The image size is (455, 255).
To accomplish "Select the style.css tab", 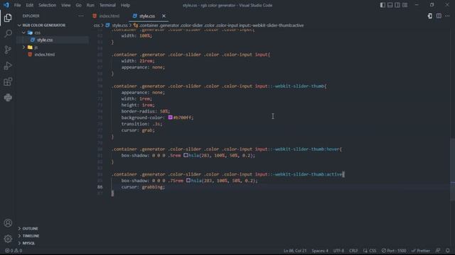I will point(147,16).
